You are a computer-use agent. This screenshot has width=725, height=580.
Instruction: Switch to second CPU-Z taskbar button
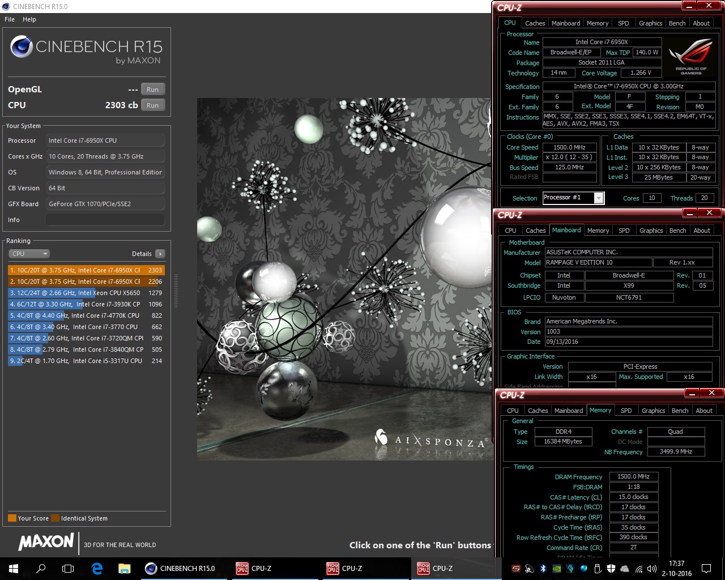365,569
